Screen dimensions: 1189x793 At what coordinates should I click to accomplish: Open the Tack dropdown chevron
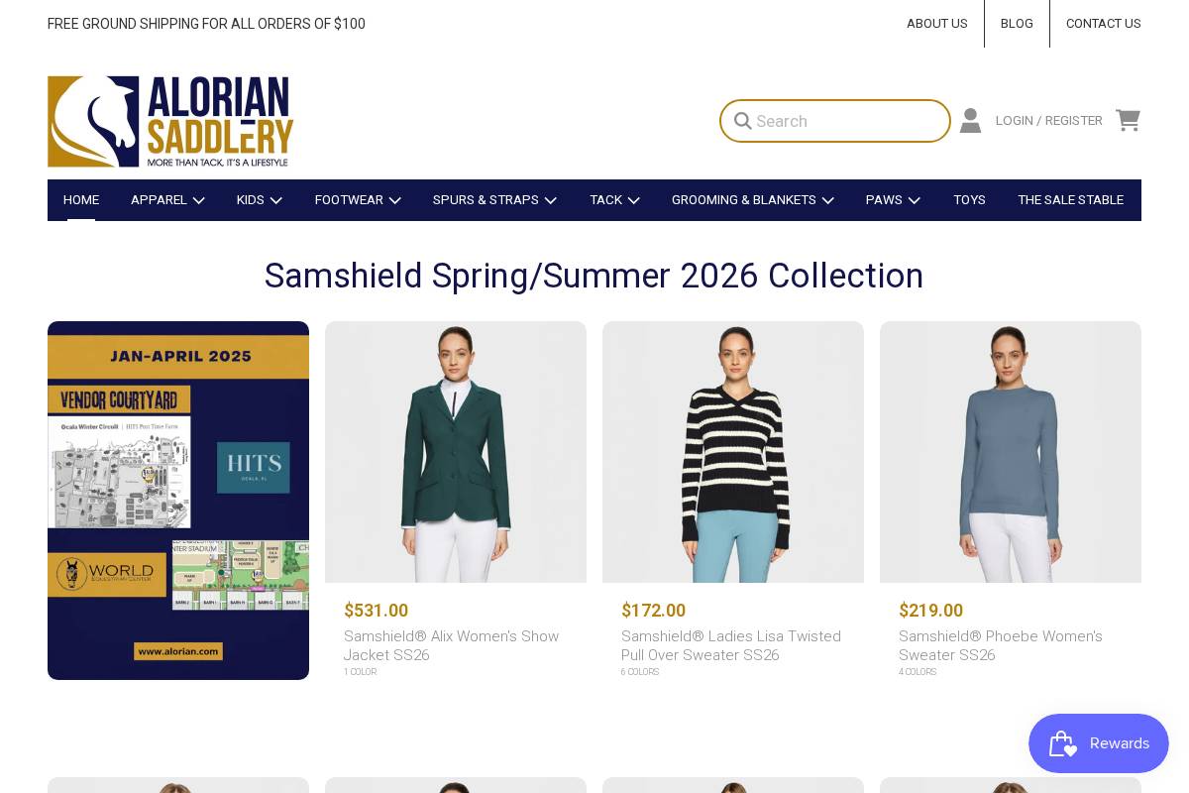point(633,200)
